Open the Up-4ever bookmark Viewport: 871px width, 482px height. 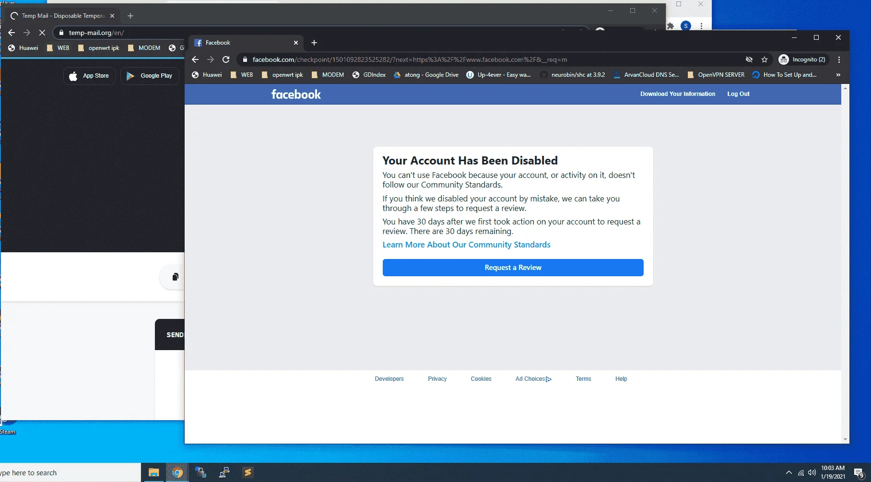pos(499,75)
